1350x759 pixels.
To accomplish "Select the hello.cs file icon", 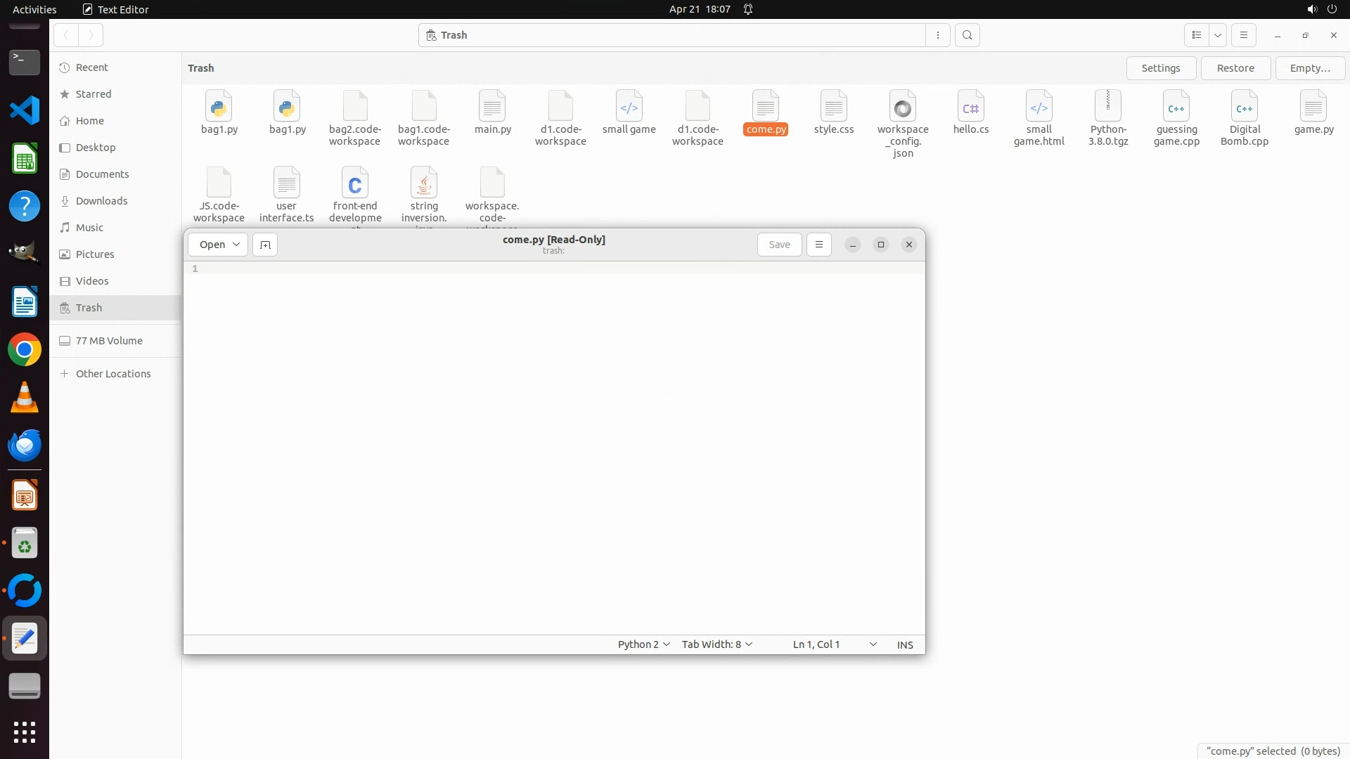I will click(x=971, y=108).
